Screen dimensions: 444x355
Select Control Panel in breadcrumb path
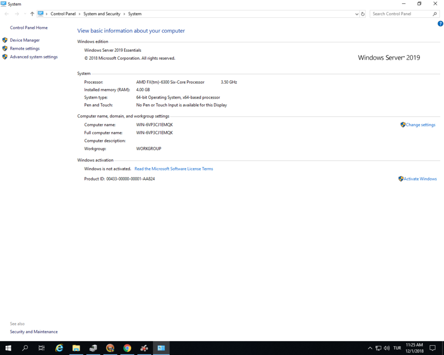63,14
